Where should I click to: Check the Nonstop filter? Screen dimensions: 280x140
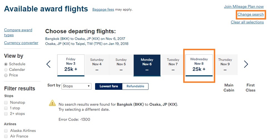pyautogui.click(x=6, y=103)
